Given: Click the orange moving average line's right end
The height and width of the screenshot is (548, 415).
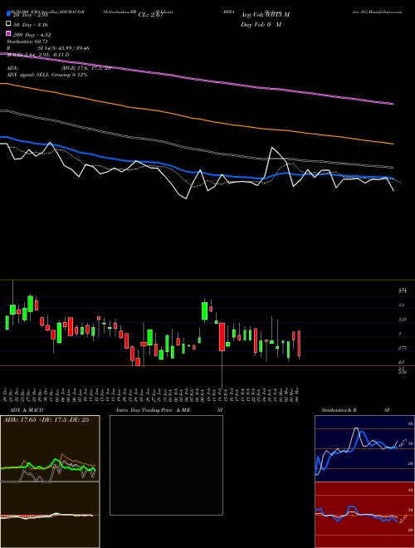Looking at the screenshot, I should [x=393, y=144].
